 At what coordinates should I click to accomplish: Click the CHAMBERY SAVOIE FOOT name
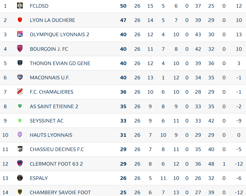pos(60,192)
